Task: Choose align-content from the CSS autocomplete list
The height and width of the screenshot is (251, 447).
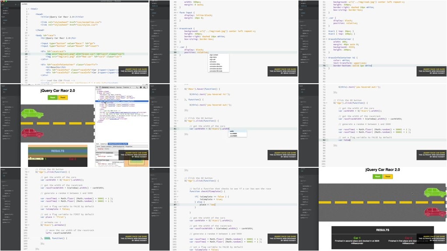Action: point(214,55)
